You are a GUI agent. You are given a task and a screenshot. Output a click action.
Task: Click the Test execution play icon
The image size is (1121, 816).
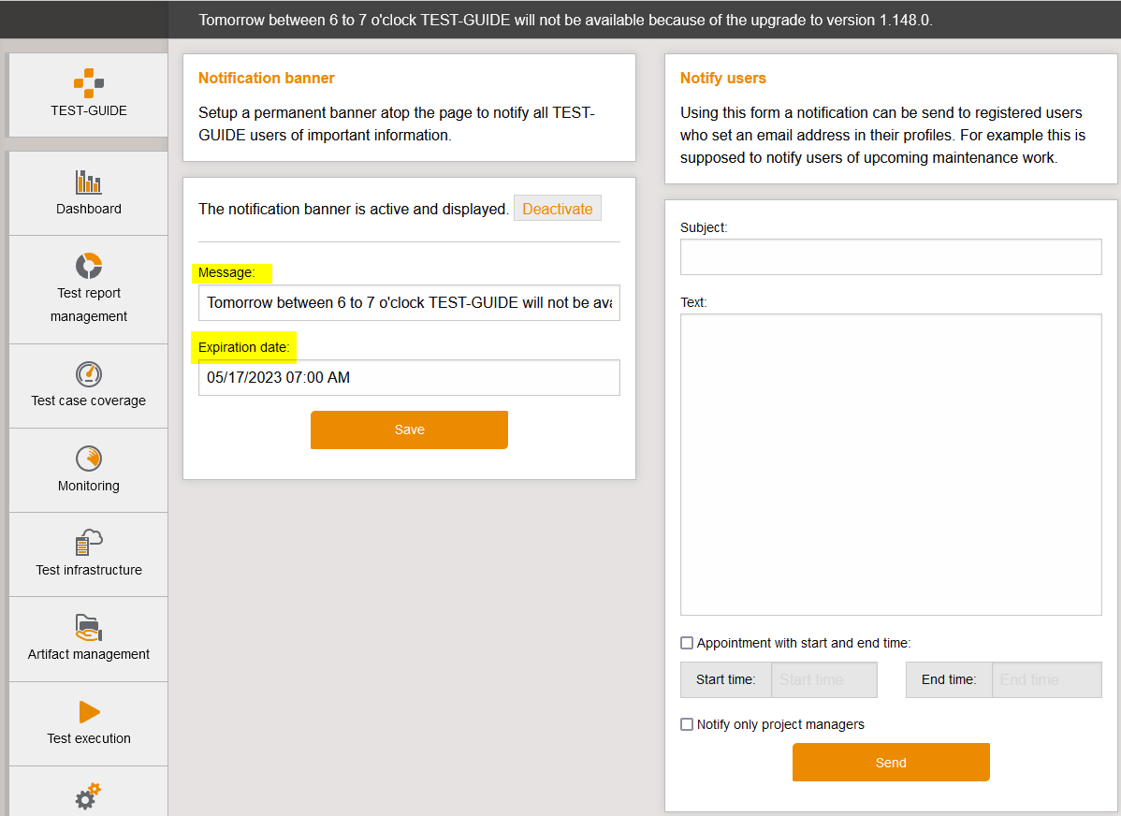(x=89, y=712)
